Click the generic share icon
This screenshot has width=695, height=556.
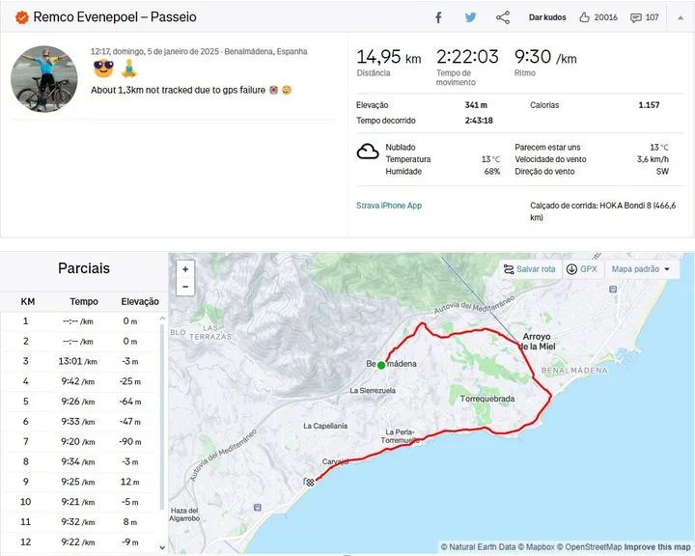click(503, 17)
